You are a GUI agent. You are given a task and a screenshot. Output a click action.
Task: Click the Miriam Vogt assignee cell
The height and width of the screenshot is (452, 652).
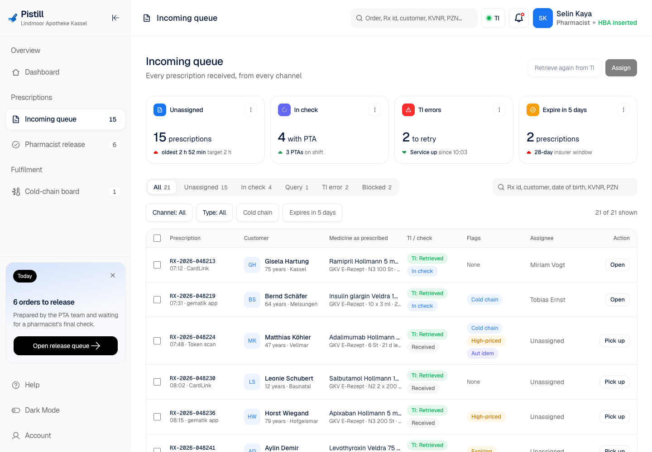click(547, 265)
